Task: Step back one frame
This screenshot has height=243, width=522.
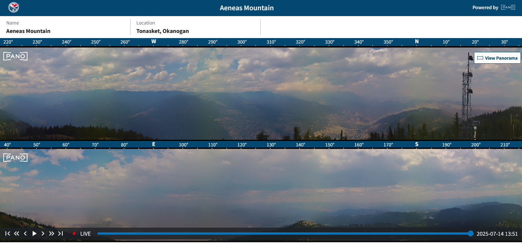Action: tap(25, 233)
